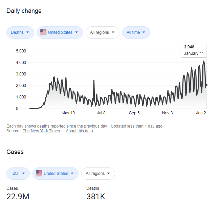Click the Cases section heading
This screenshot has height=204, width=222.
click(15, 152)
